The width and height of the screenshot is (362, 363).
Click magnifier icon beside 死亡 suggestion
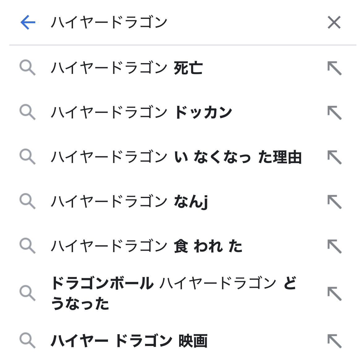(27, 68)
